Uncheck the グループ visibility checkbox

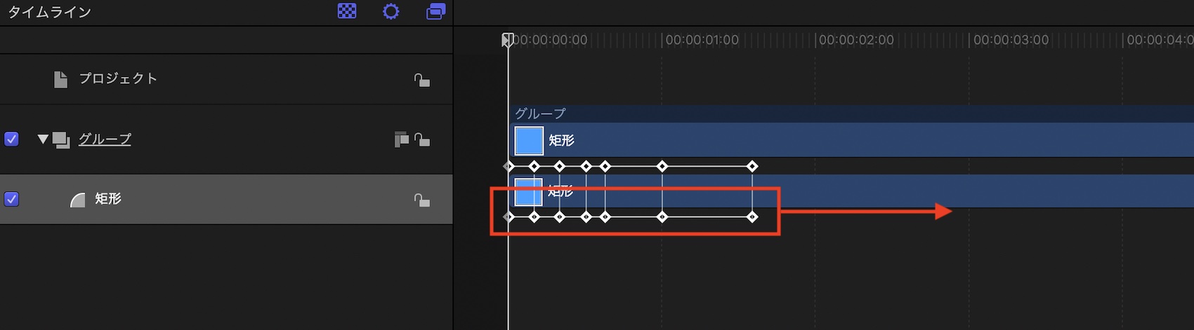(12, 139)
